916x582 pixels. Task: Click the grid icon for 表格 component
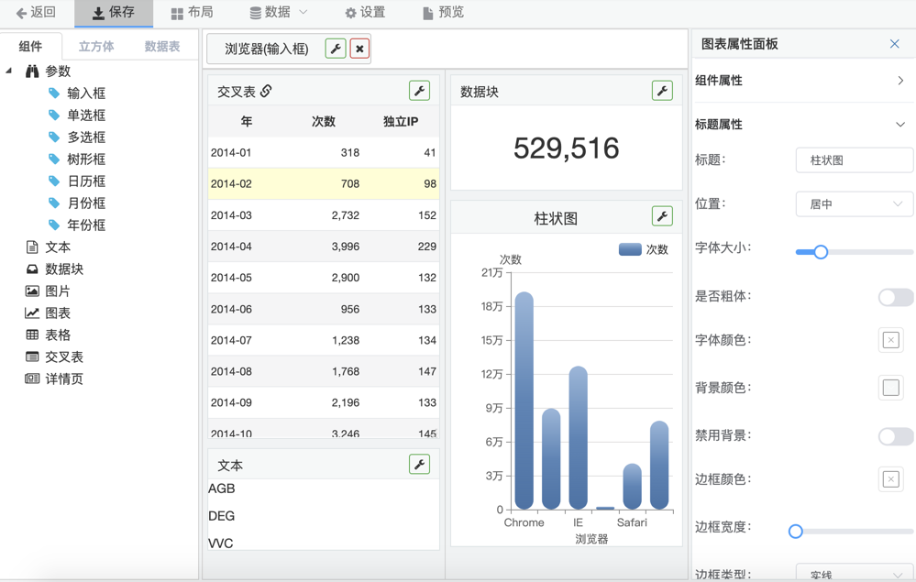click(x=32, y=335)
